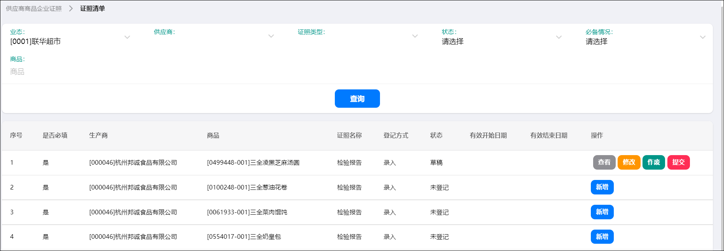Click the blue 查询 search button

pyautogui.click(x=357, y=99)
